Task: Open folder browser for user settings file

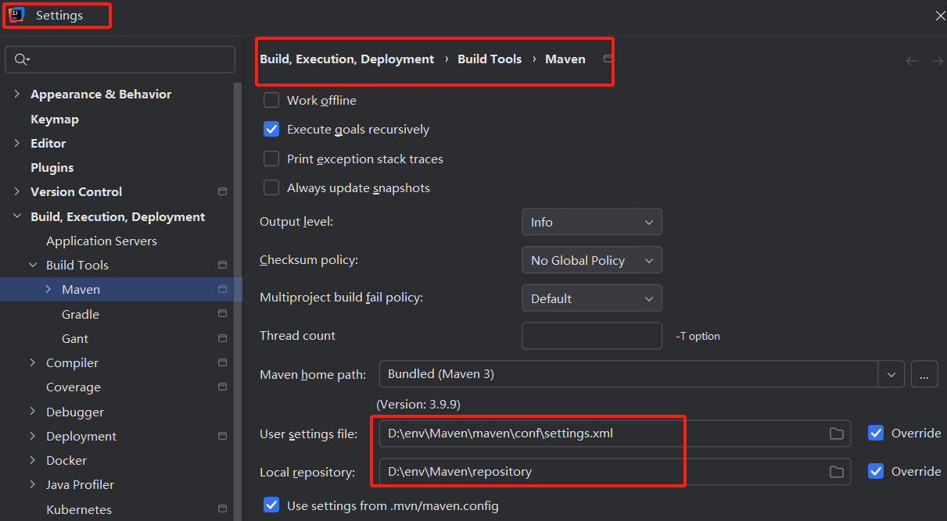Action: coord(836,433)
